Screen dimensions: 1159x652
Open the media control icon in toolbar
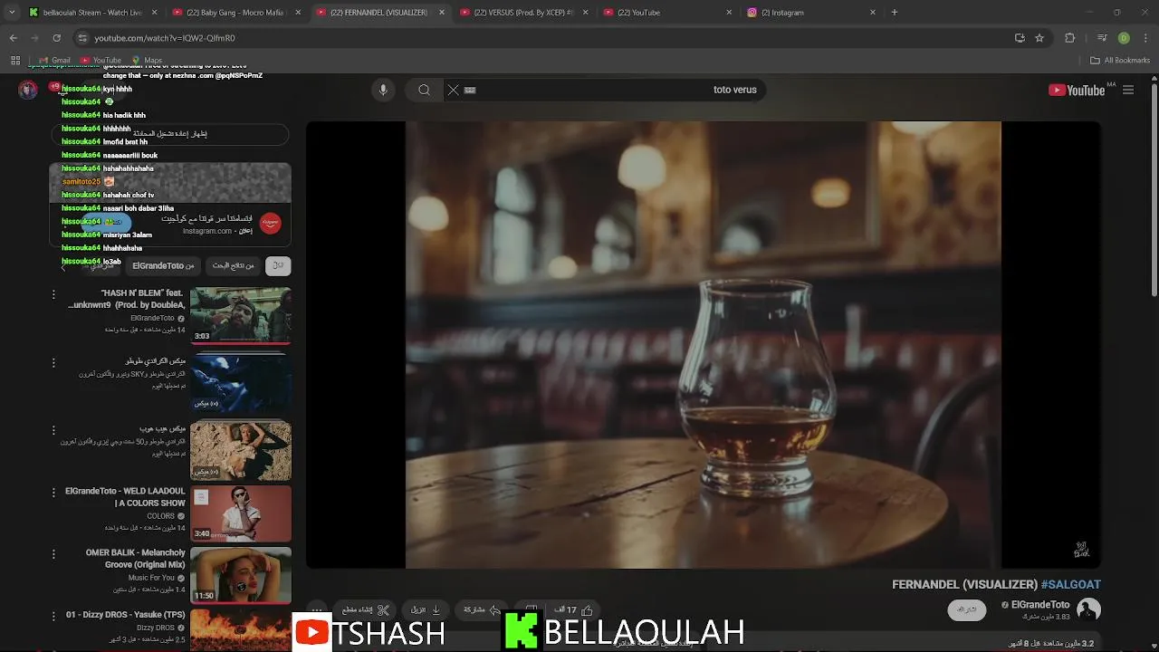[x=1102, y=38]
